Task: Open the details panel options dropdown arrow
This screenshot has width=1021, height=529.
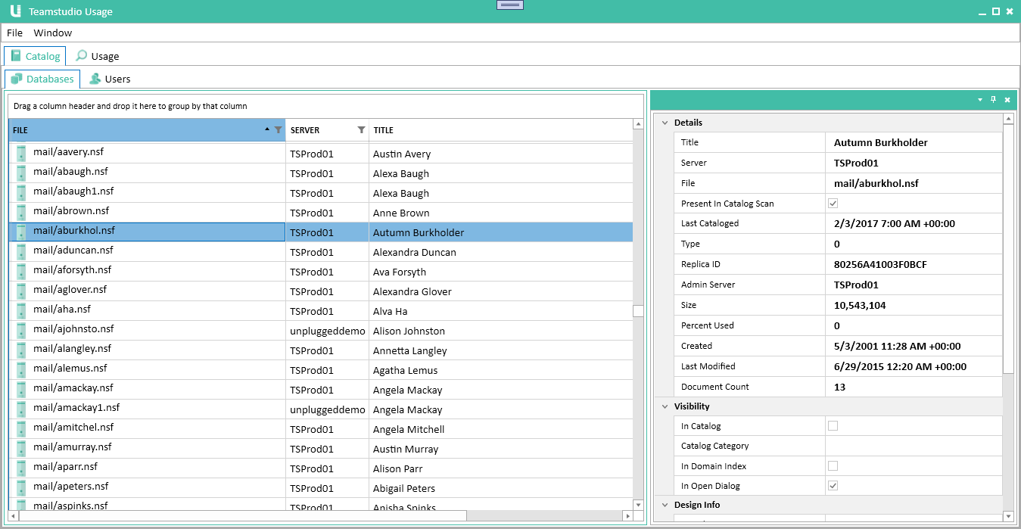Action: pyautogui.click(x=979, y=99)
